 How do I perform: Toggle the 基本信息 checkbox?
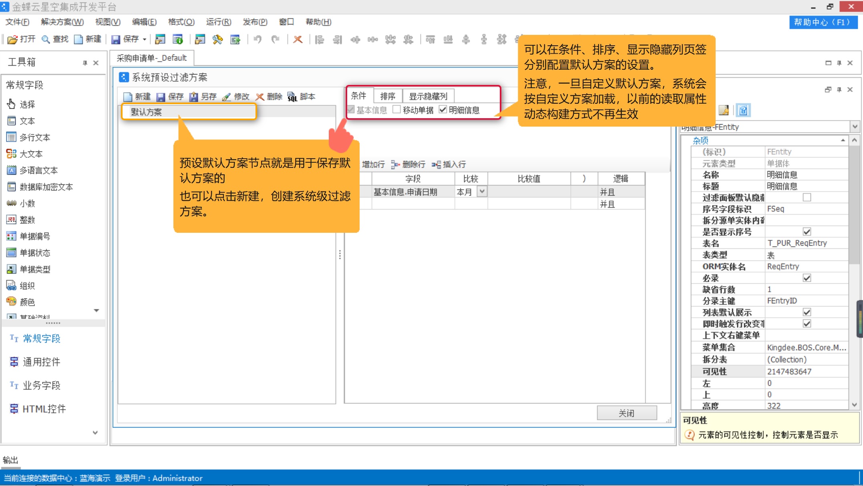click(x=351, y=109)
